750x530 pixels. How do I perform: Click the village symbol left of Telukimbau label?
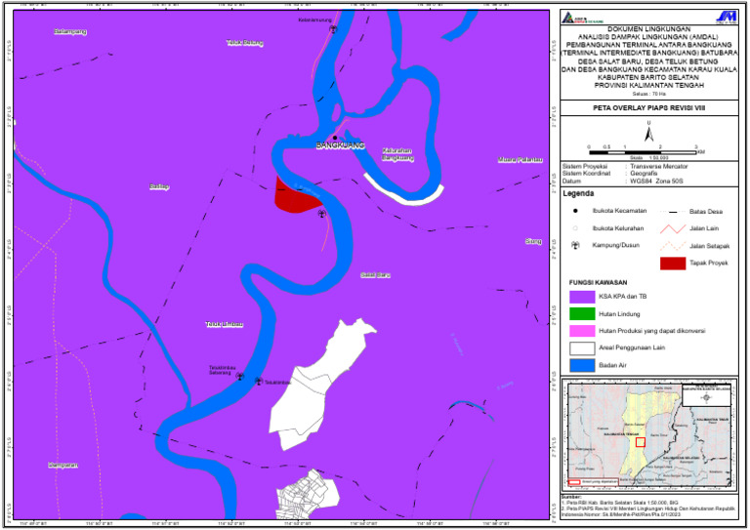(259, 382)
